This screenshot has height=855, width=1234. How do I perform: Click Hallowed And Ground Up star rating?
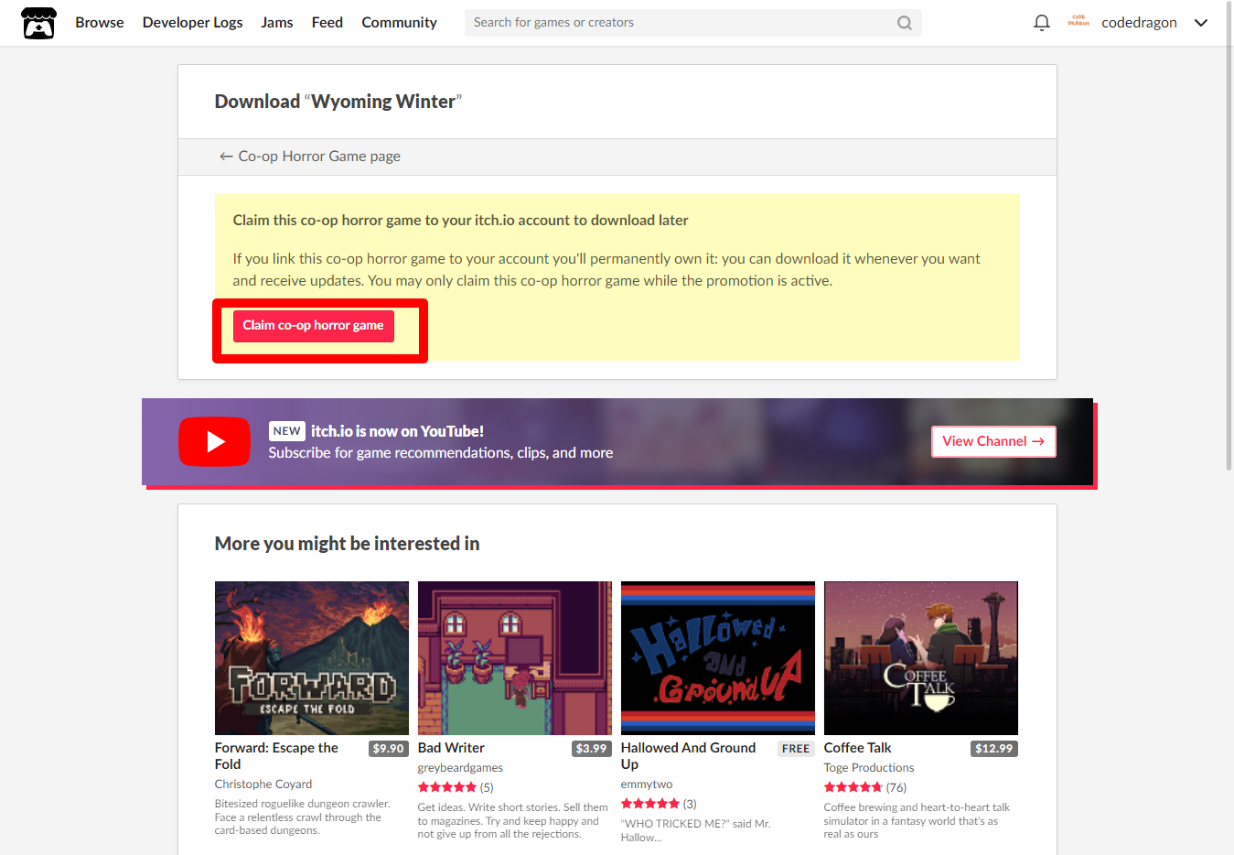(650, 804)
